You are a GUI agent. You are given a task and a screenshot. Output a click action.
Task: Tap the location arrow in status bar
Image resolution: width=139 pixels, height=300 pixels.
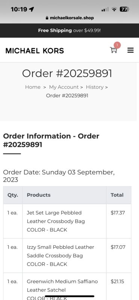point(31,9)
